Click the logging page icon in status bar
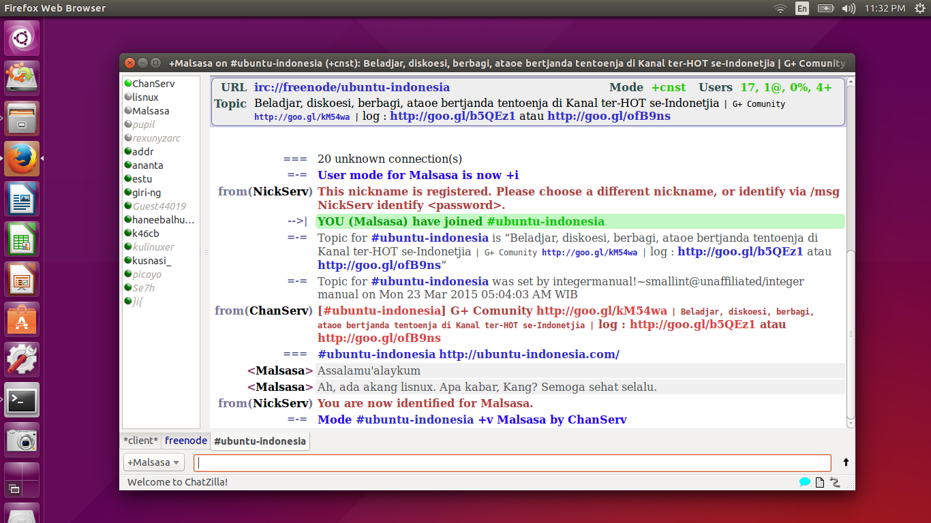931x523 pixels. [x=820, y=482]
